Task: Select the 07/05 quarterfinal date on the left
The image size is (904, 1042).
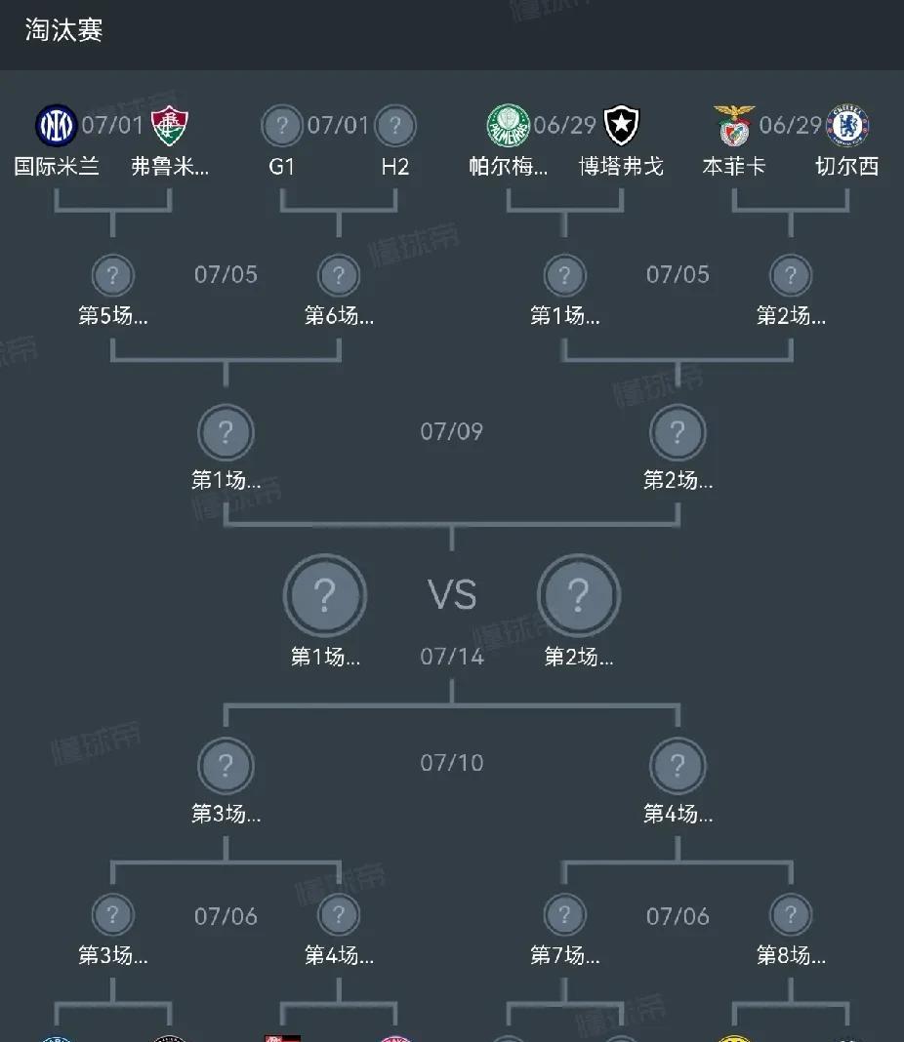Action: point(226,274)
